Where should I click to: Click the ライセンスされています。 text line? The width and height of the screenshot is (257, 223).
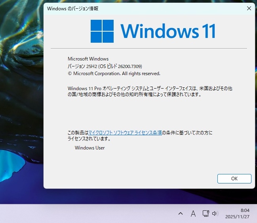click(x=89, y=139)
